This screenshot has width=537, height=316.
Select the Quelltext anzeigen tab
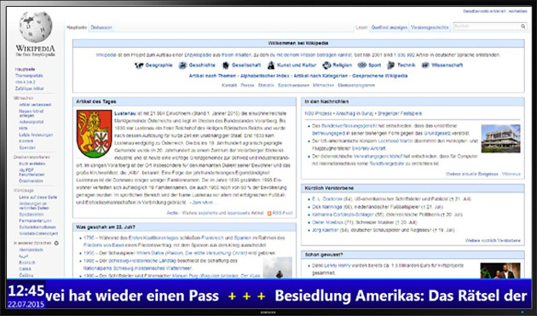coord(389,27)
